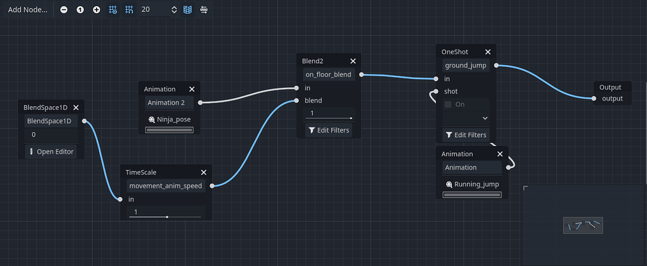Edit the Running_jump node's Animation name field
The height and width of the screenshot is (266, 647).
pyautogui.click(x=472, y=167)
